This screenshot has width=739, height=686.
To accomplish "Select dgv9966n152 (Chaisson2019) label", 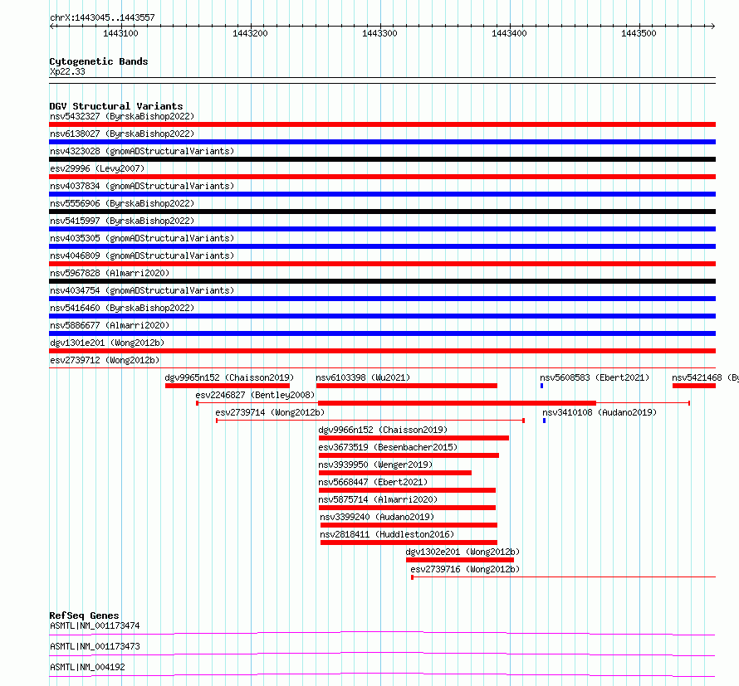I will click(383, 430).
